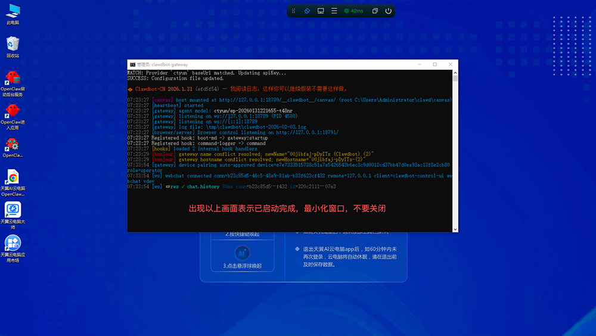The height and width of the screenshot is (336, 596).
Task: Click the clawdbot-gateway console title bar icon
Action: pyautogui.click(x=132, y=64)
